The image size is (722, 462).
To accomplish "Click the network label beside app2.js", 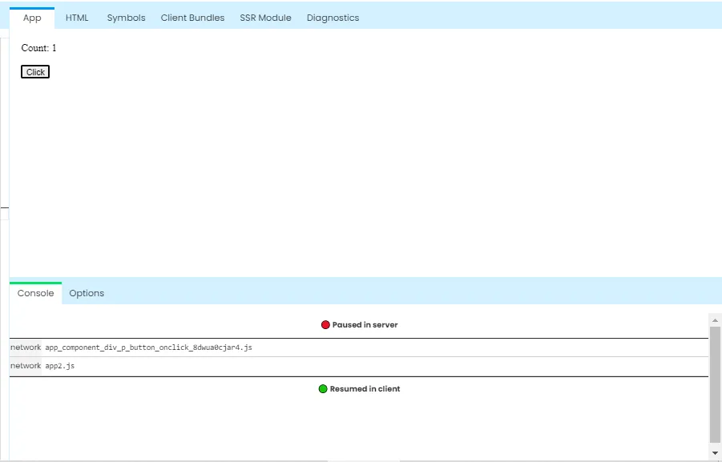I will pyautogui.click(x=26, y=366).
